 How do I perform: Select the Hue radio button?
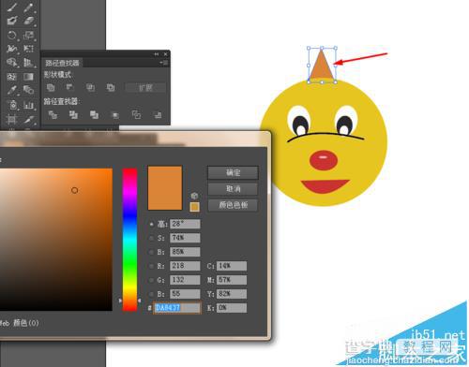pyautogui.click(x=152, y=224)
